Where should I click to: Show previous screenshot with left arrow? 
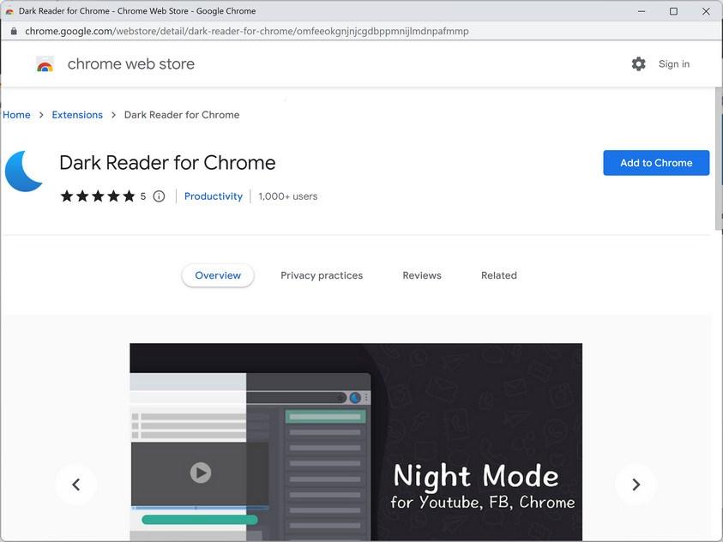click(76, 485)
